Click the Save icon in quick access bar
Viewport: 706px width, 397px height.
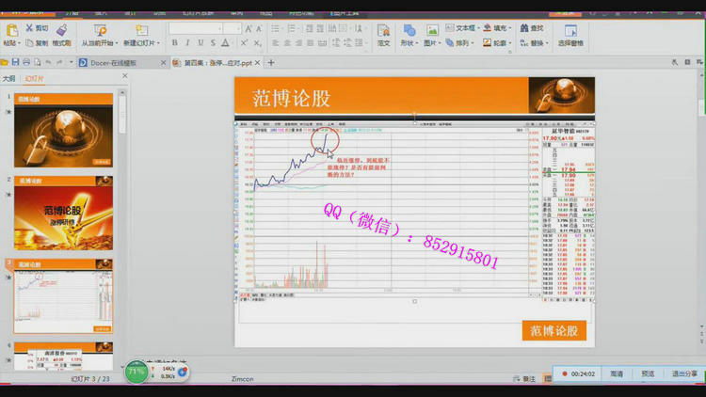point(15,62)
